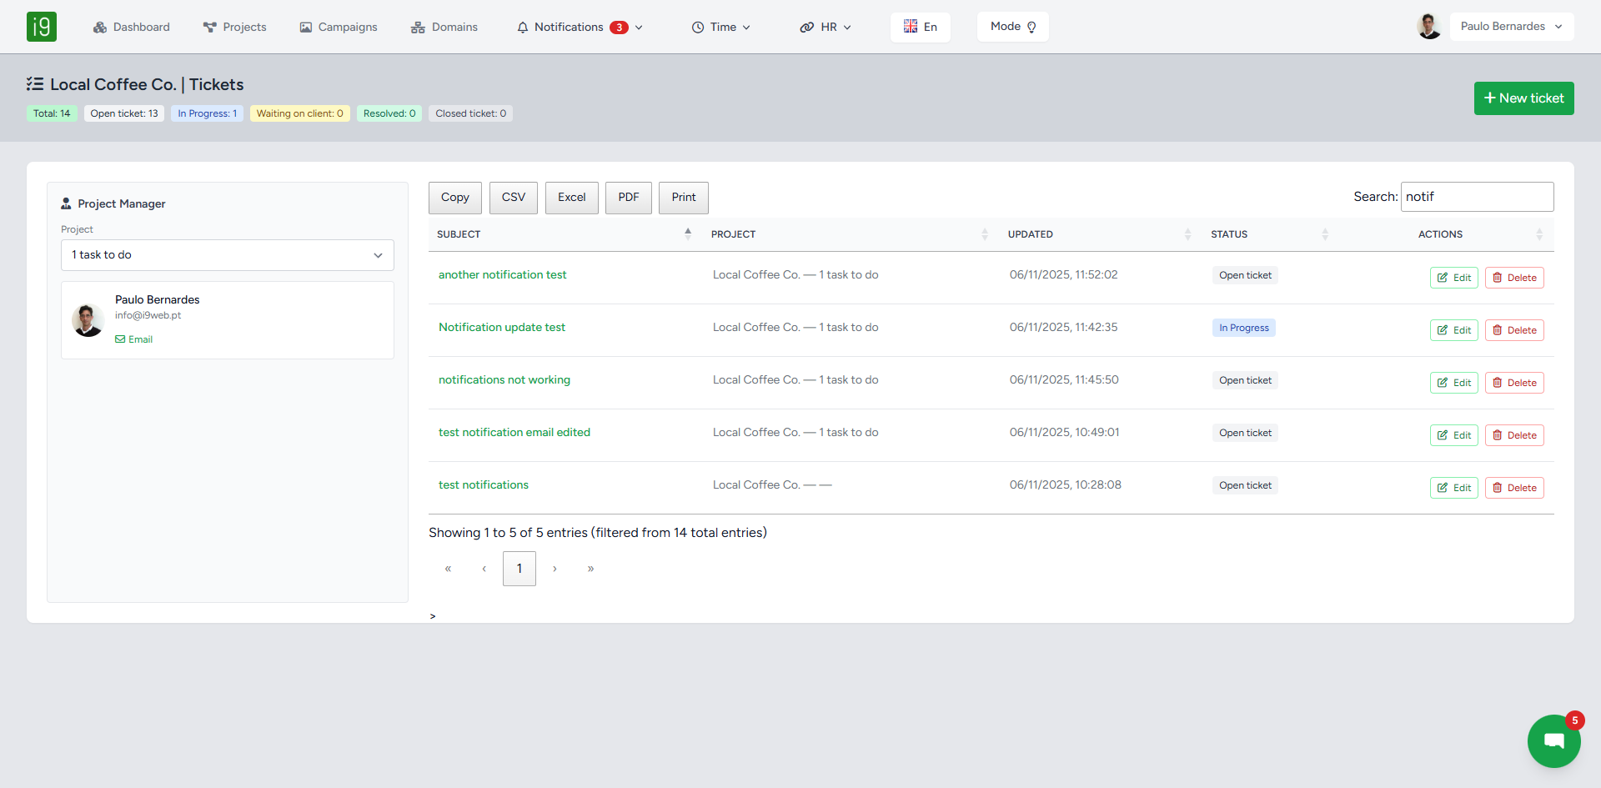Expand the Paulo Bernardes account menu
Screen dimensions: 1601x788
1511,26
